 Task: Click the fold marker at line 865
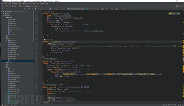click(x=42, y=14)
